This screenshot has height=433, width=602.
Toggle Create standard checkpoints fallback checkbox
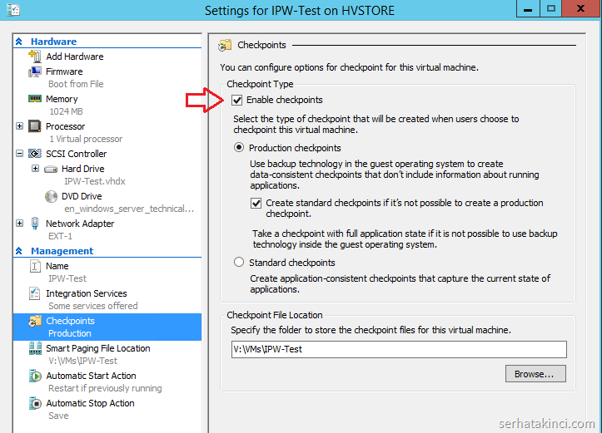click(256, 203)
